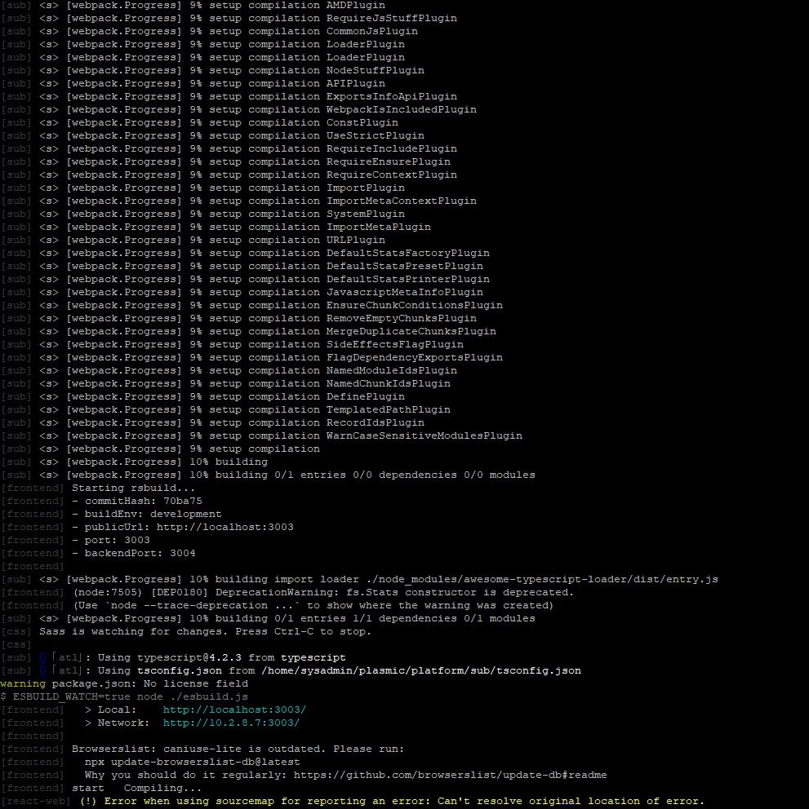Click the "Sass is watching for changes" line

pos(204,631)
